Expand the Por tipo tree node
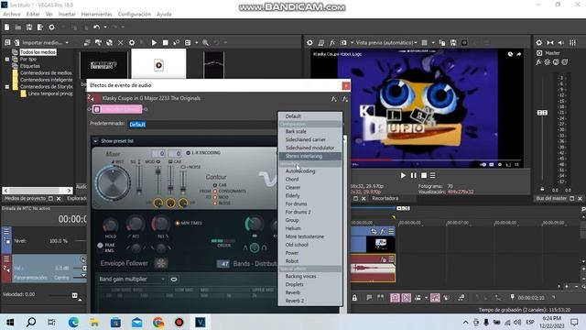The image size is (586, 330). coord(7,59)
